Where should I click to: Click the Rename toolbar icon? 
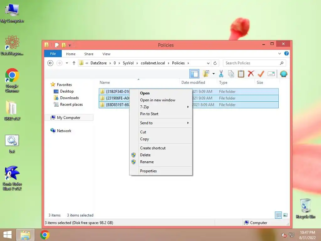click(x=271, y=73)
